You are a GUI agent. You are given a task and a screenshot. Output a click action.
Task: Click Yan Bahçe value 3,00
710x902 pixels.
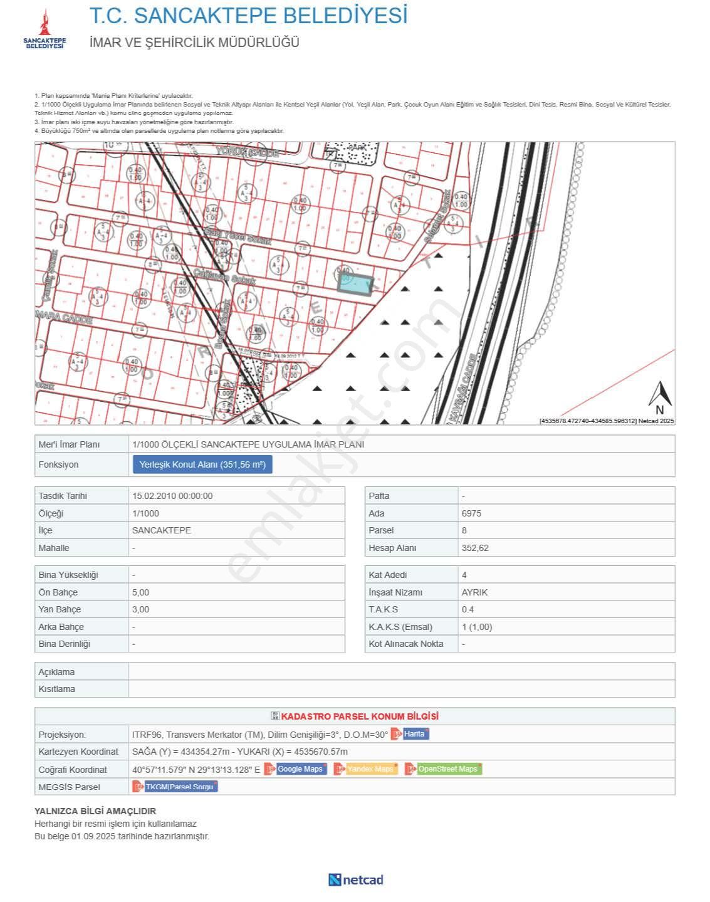[141, 609]
